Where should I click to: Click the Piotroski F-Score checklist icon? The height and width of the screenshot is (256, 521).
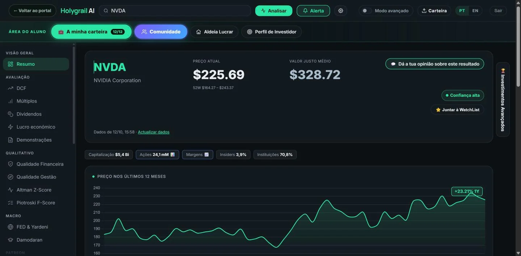click(10, 203)
